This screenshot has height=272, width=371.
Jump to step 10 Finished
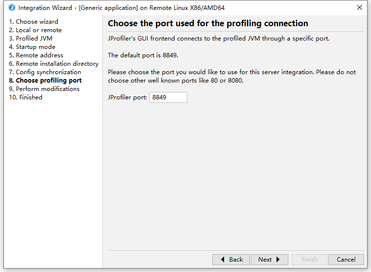pos(26,97)
